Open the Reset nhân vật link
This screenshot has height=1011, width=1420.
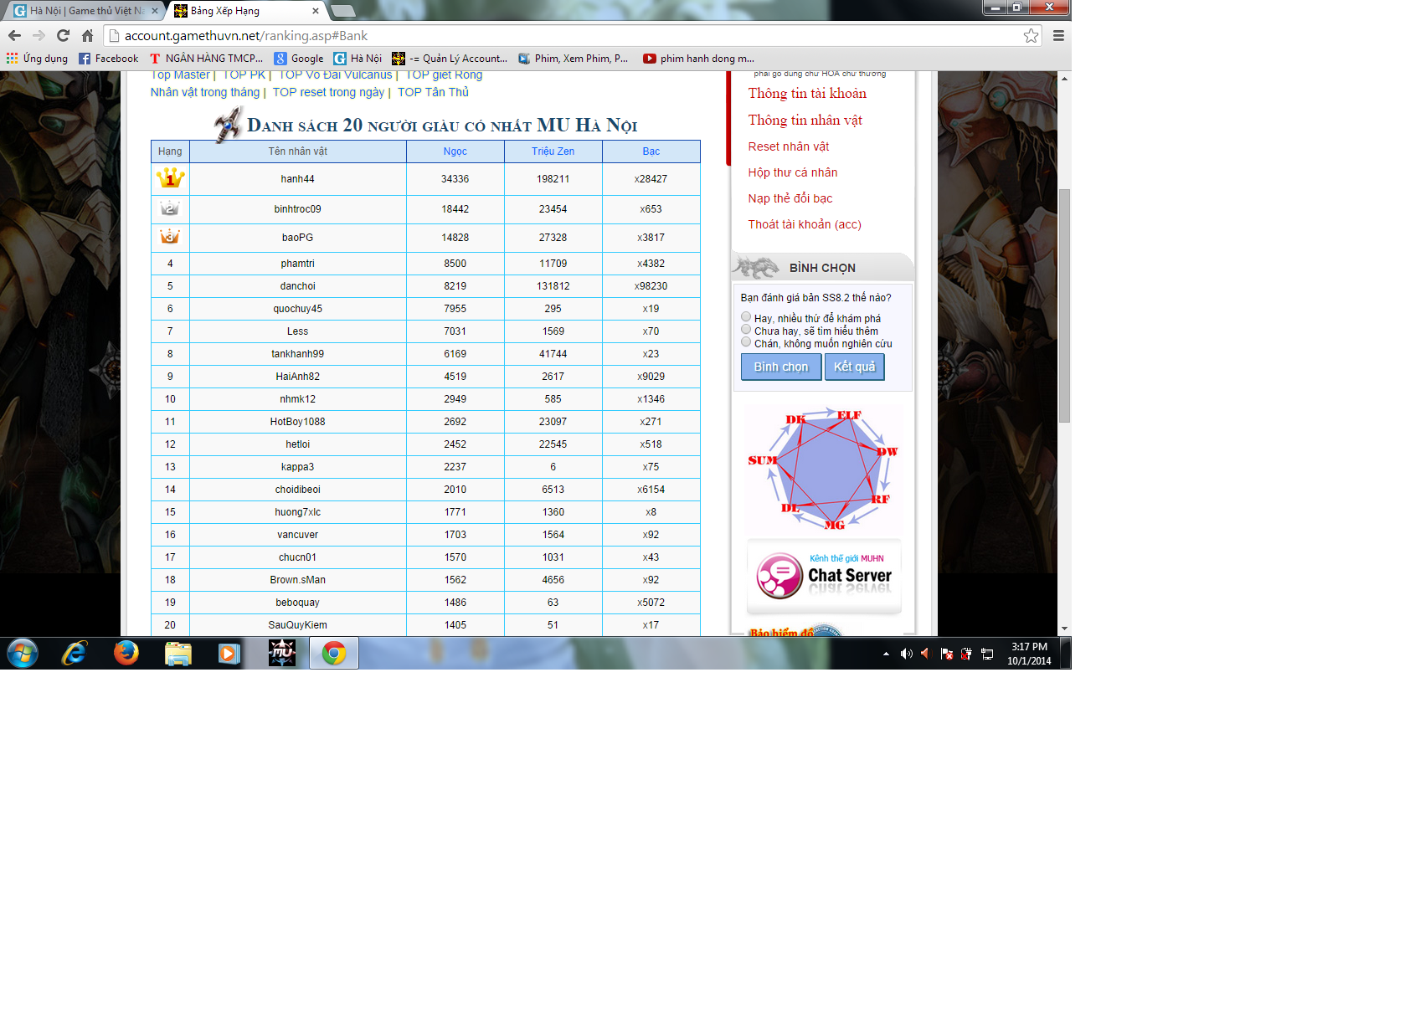tap(789, 146)
